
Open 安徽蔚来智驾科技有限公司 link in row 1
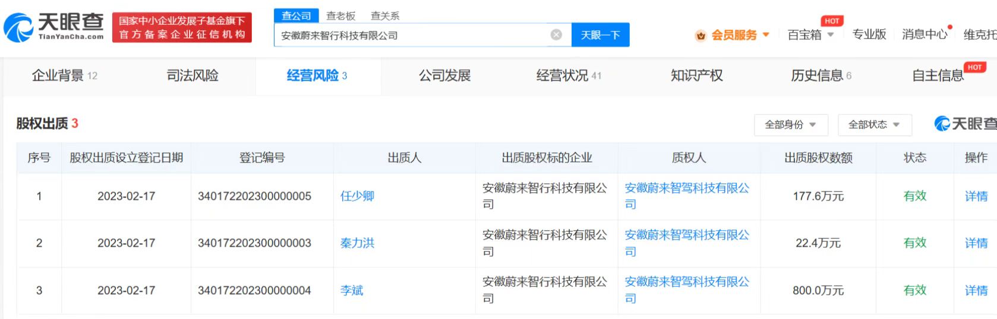[687, 196]
